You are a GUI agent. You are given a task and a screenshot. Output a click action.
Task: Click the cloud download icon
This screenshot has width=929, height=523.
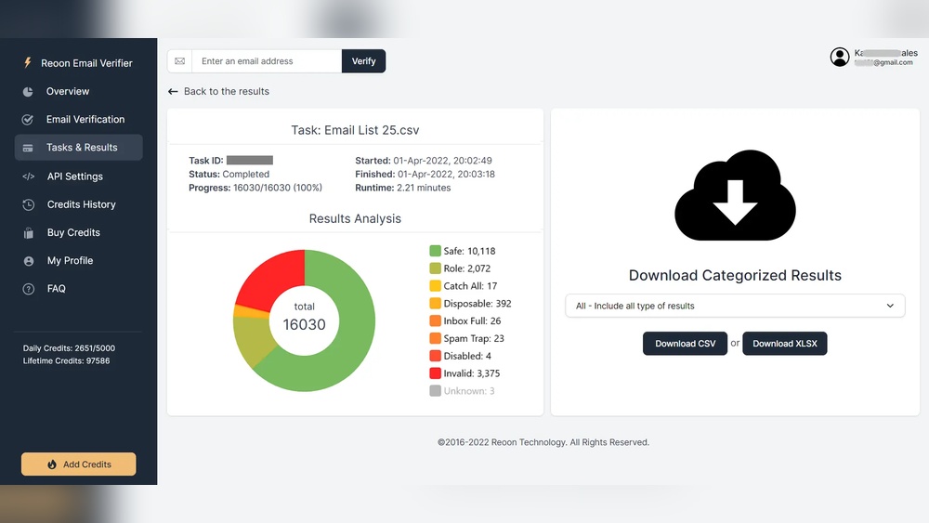click(735, 195)
